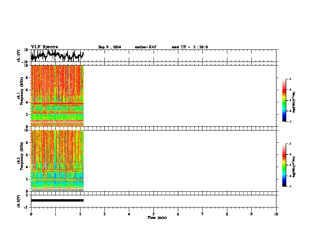The height and width of the screenshot is (240, 311).
Task: Click the upper color bar's log(PSD) label
Action: (294, 102)
